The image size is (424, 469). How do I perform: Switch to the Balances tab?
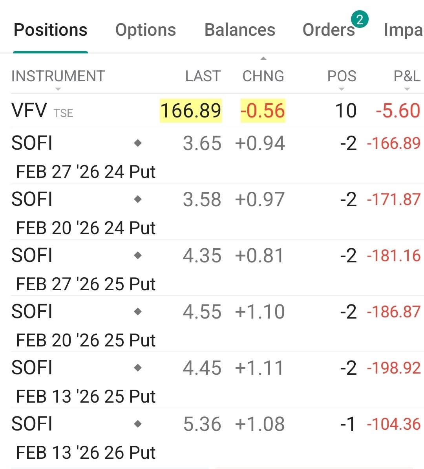click(x=240, y=30)
